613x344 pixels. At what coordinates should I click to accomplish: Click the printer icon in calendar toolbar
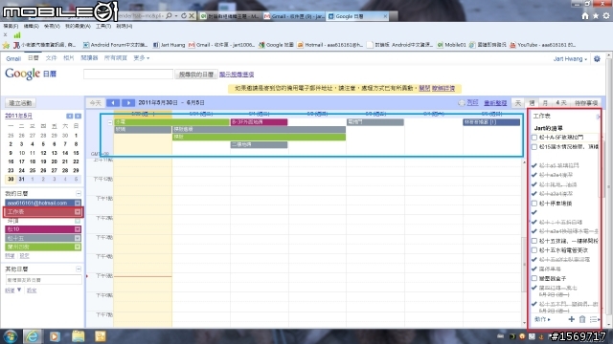[462, 103]
